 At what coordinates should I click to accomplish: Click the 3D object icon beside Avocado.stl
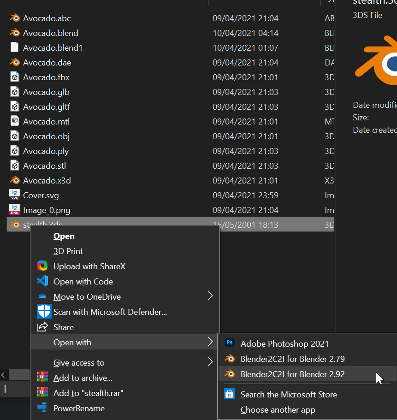15,166
